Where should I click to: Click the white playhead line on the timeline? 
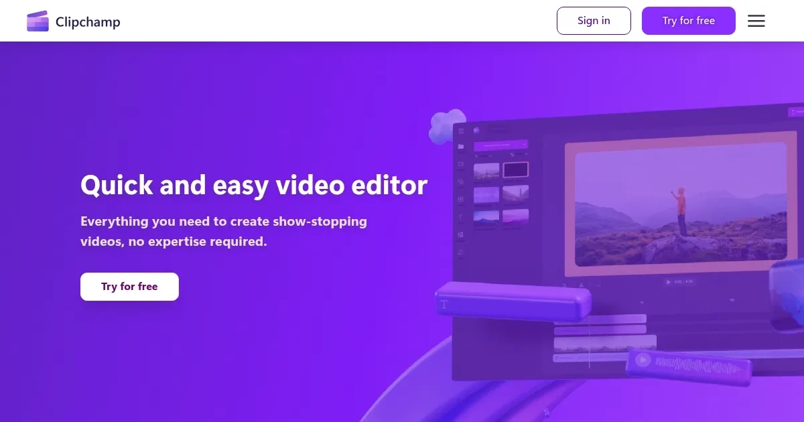click(590, 340)
